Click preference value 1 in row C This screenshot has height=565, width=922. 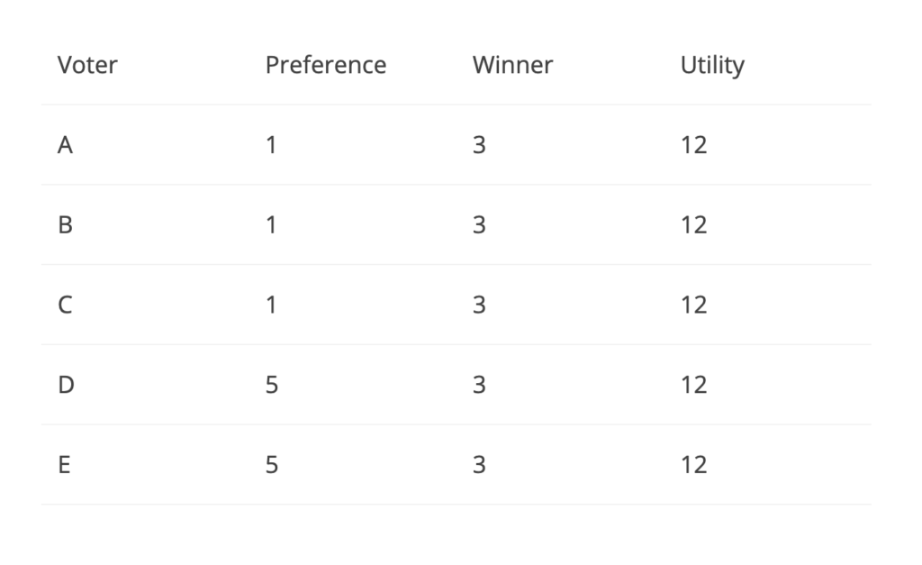coord(271,305)
